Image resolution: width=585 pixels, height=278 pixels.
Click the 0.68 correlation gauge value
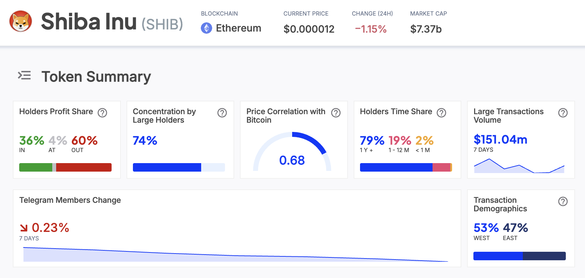click(x=292, y=160)
